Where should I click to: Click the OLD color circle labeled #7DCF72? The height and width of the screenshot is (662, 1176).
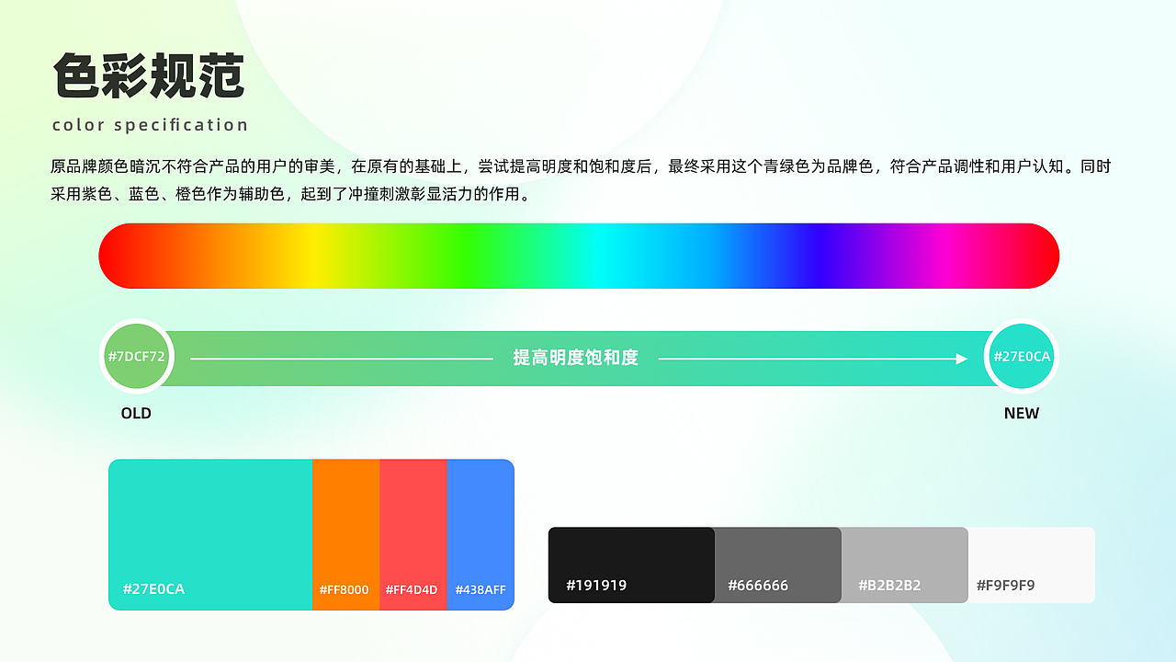[x=136, y=356]
